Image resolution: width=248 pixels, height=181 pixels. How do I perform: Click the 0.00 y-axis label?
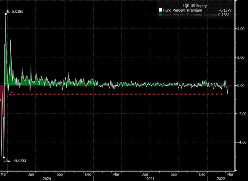coord(241,85)
